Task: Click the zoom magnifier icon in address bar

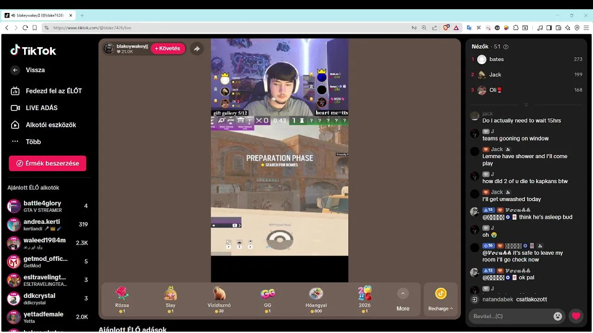Action: [424, 28]
